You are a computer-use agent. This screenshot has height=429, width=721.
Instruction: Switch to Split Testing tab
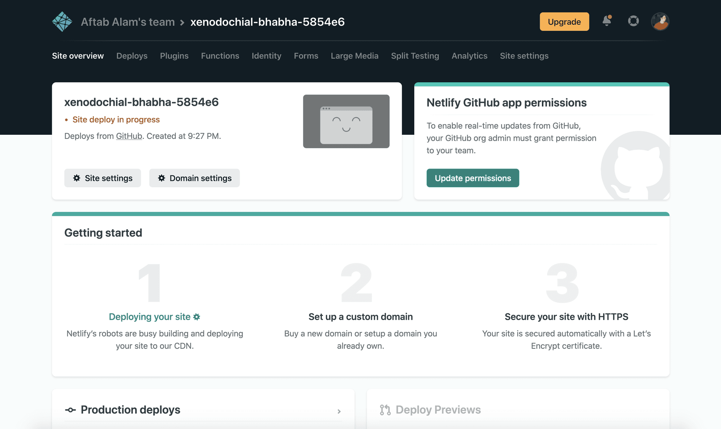tap(415, 56)
